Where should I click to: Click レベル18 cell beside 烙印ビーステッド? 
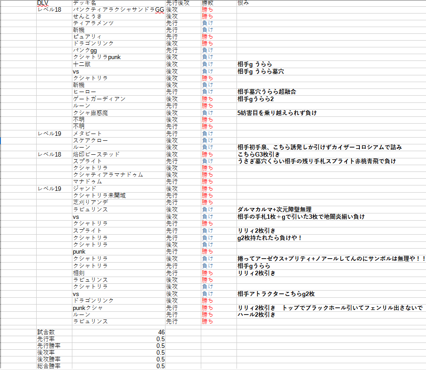[x=54, y=154]
